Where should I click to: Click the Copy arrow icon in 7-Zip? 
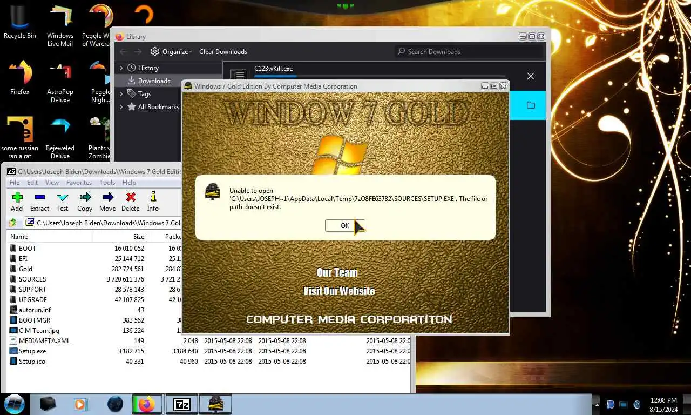point(85,197)
